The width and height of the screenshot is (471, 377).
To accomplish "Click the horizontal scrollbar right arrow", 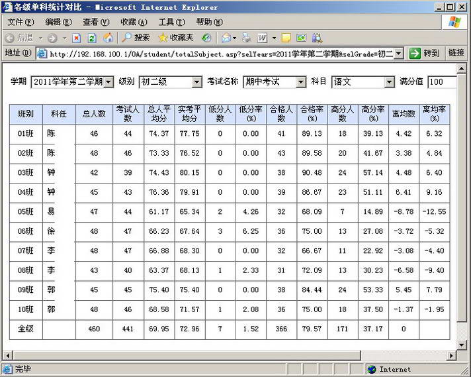I will [x=451, y=356].
